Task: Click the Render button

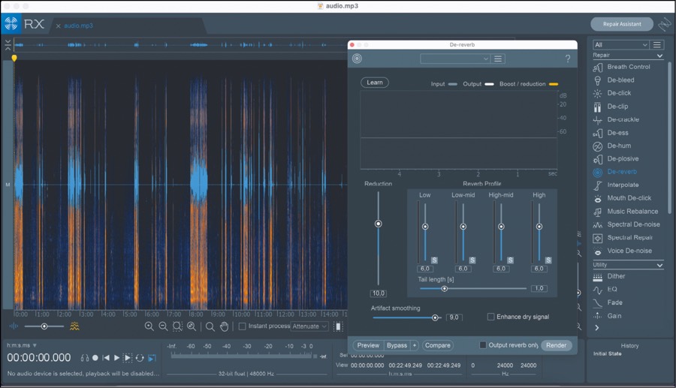Action: click(x=556, y=345)
